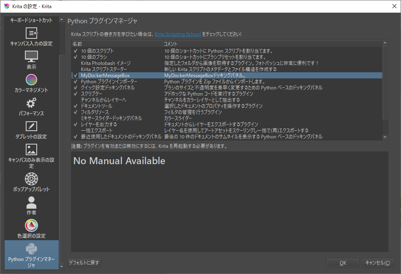The image size is (401, 274).
Task: Sort plugins by 名前 column header
Action: 116,43
